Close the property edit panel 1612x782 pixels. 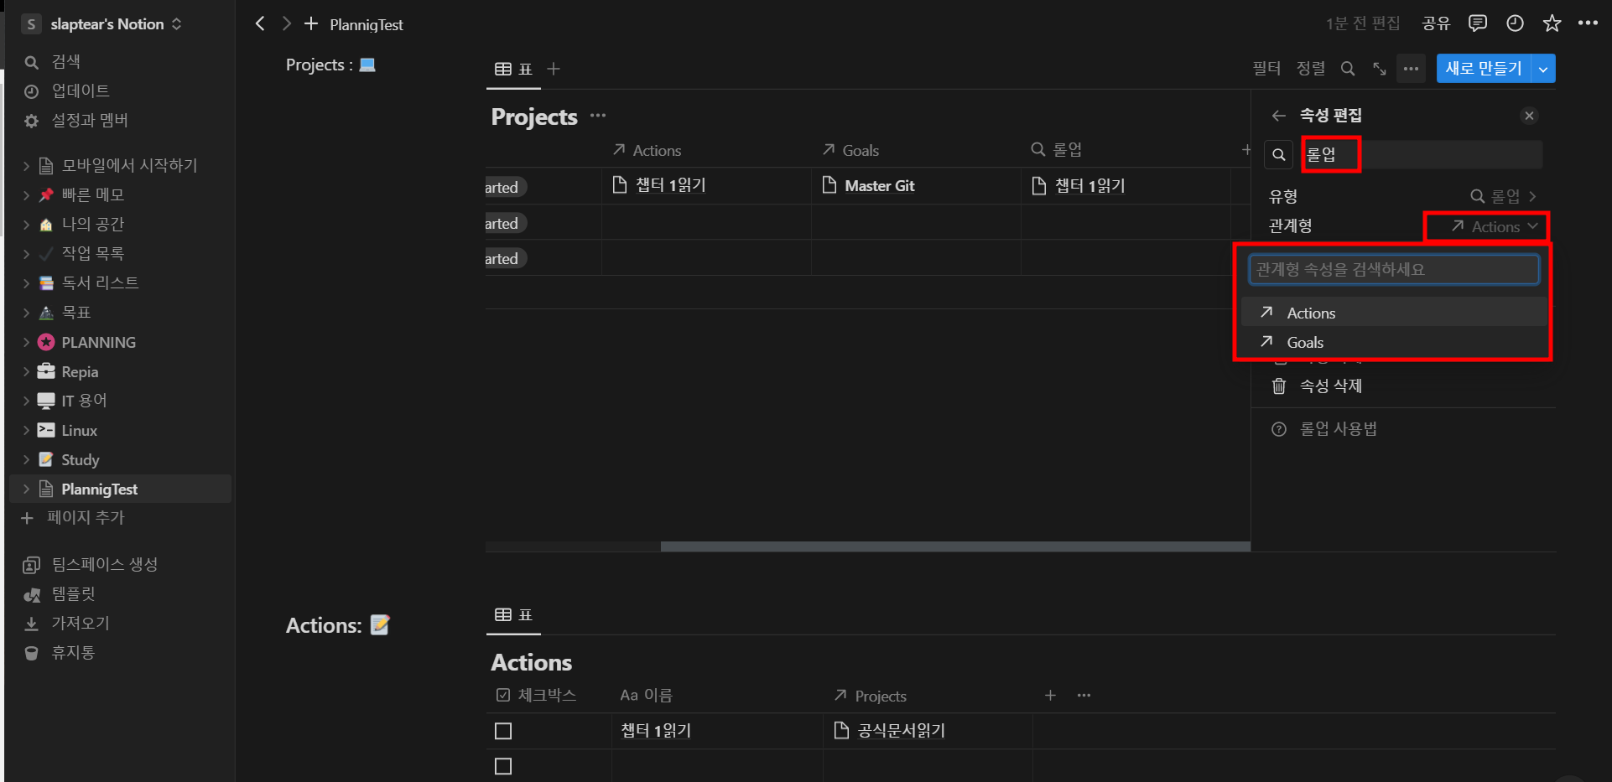[x=1529, y=116]
